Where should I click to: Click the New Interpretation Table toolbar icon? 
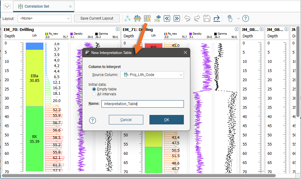pyautogui.click(x=147, y=18)
